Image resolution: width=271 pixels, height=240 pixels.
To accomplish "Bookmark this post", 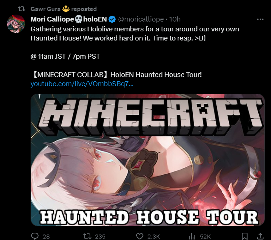I will pos(244,236).
